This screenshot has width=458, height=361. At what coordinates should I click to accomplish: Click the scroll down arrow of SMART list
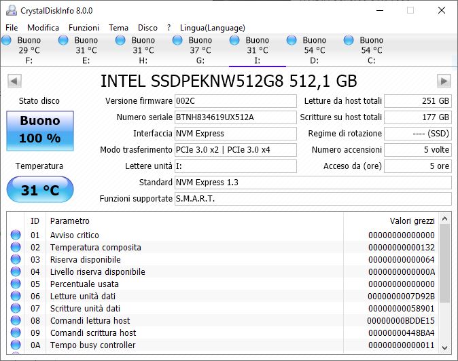click(444, 347)
